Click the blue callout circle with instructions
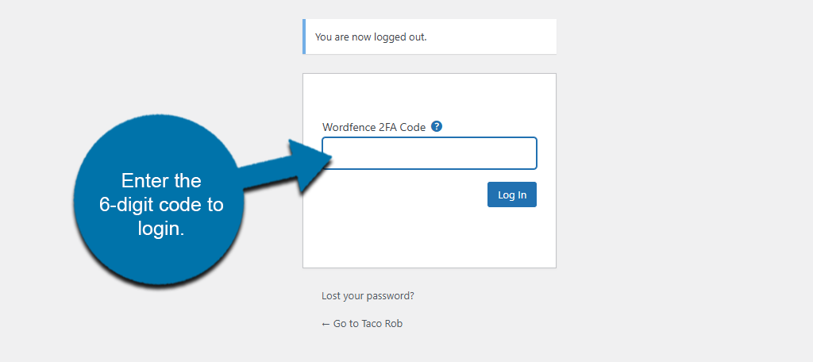This screenshot has height=362, width=813. coord(159,198)
